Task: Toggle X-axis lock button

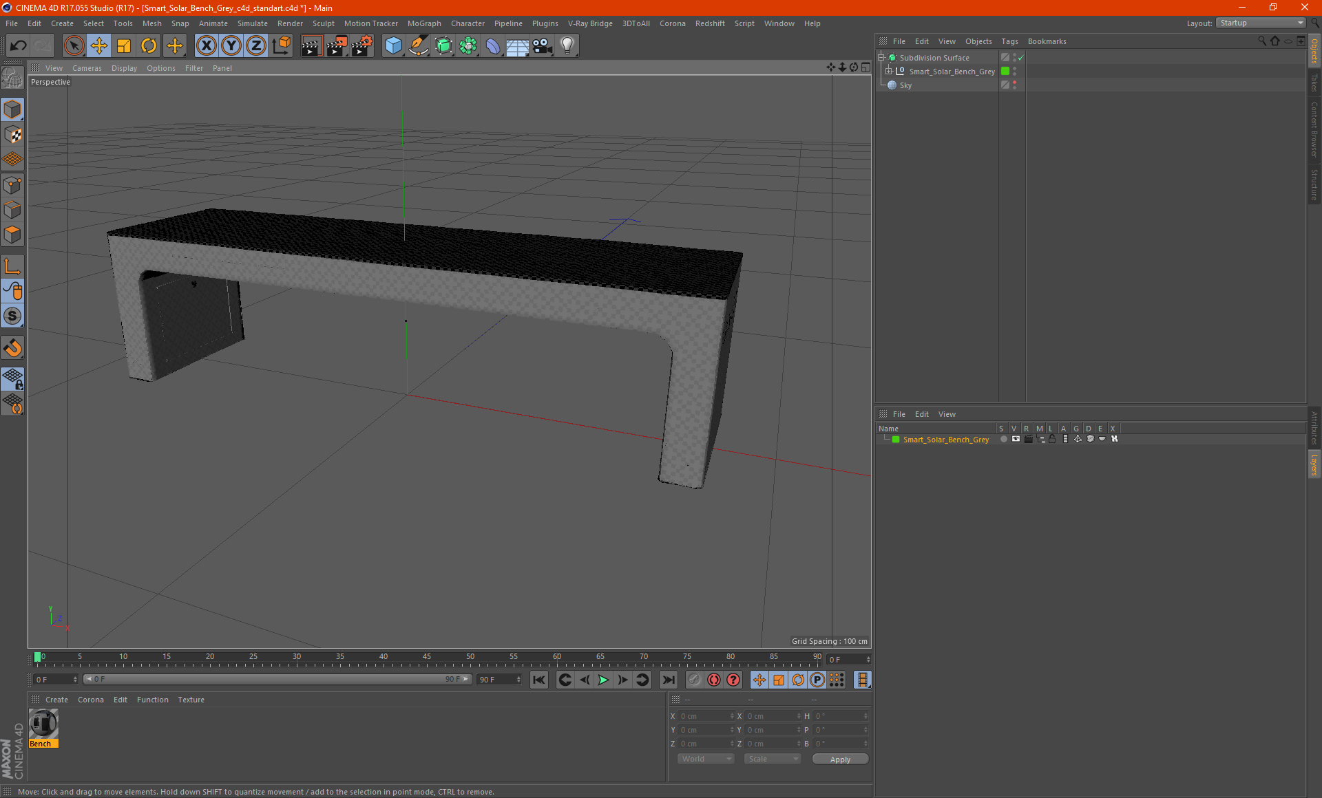Action: point(206,46)
